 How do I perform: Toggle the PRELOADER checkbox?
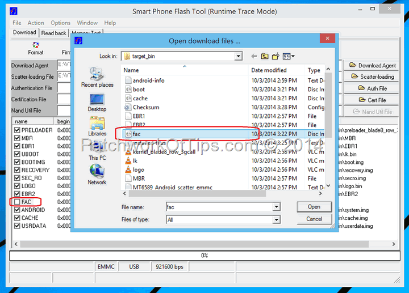click(x=17, y=130)
